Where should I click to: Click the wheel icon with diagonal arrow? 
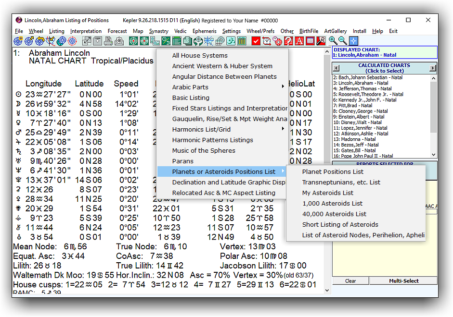tap(29, 41)
